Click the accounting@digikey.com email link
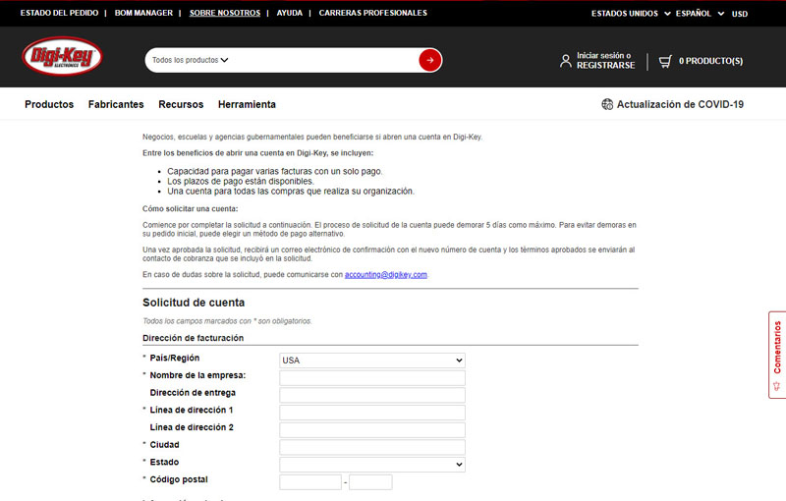786x501 pixels. pyautogui.click(x=385, y=275)
